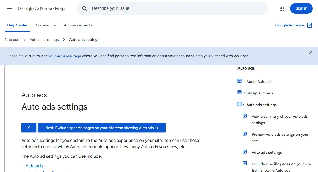Open the hamburger main menu
Screen dimensions: 318x172
pos(10,8)
